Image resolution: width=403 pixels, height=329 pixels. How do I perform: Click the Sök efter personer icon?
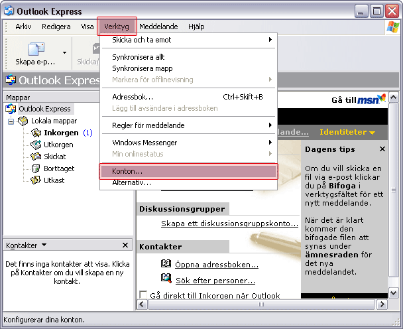tap(166, 281)
